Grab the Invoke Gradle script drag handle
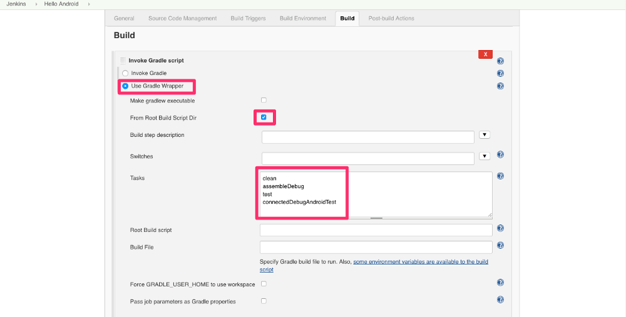This screenshot has height=317, width=626. (x=123, y=61)
